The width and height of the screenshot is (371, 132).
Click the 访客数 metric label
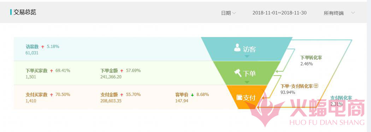point(32,47)
